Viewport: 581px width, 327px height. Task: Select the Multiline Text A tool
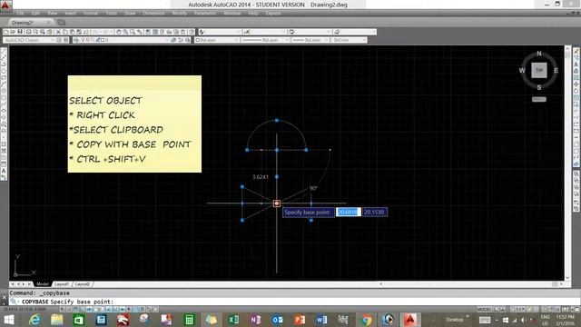pyautogui.click(x=4, y=171)
